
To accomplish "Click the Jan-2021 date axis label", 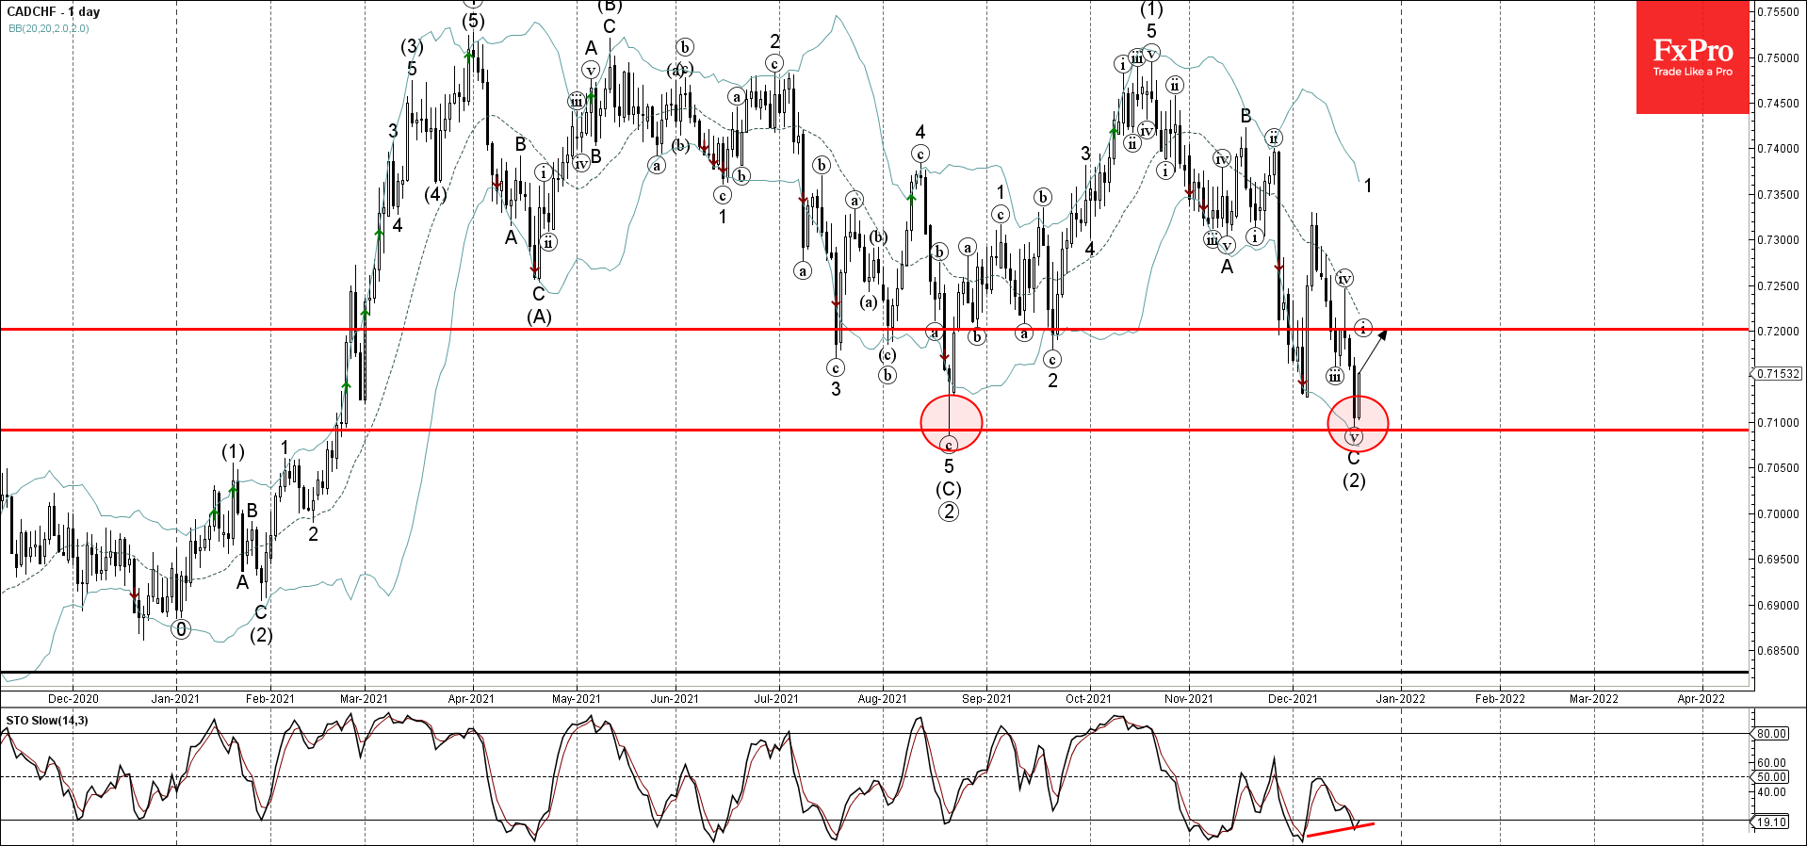I will 175,699.
